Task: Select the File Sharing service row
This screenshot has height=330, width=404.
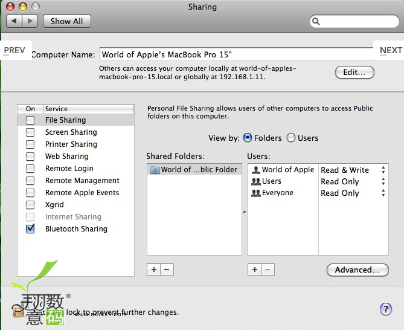Action: tap(75, 120)
